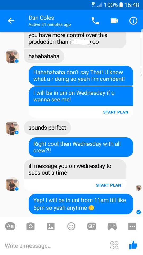
Task: Open games via the controller icon
Action: pos(112,226)
